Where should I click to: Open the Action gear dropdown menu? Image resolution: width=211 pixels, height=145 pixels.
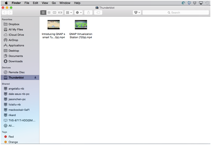pyautogui.click(x=79, y=12)
